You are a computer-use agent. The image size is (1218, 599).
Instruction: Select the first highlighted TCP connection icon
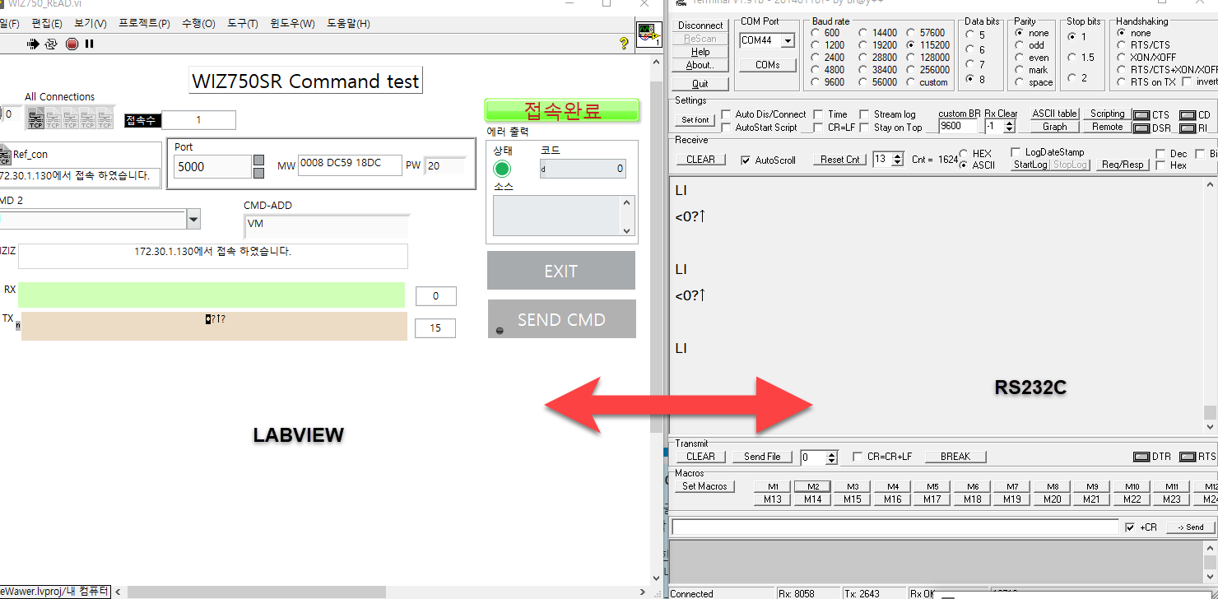click(36, 119)
